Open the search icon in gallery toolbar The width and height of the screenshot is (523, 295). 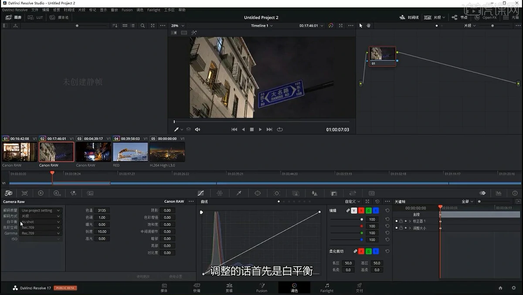[143, 26]
